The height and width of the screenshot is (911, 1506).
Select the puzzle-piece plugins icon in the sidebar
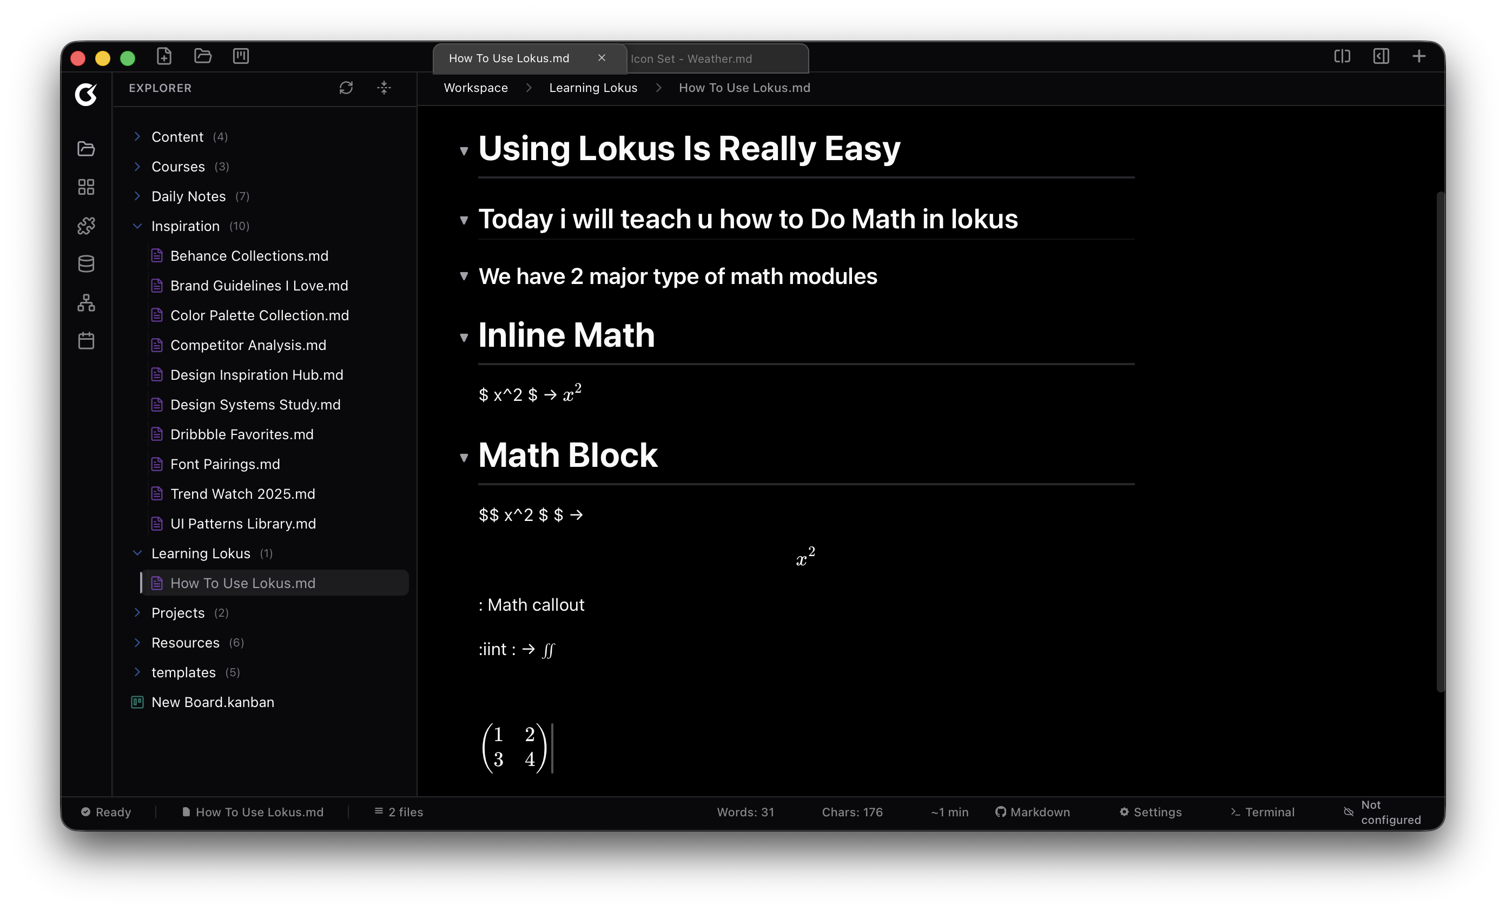click(85, 226)
